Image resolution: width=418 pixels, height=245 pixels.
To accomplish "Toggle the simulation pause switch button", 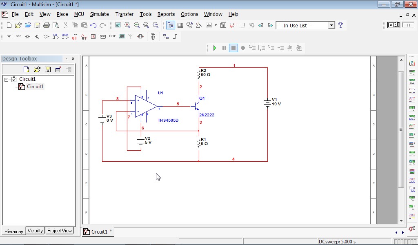I will (408, 25).
